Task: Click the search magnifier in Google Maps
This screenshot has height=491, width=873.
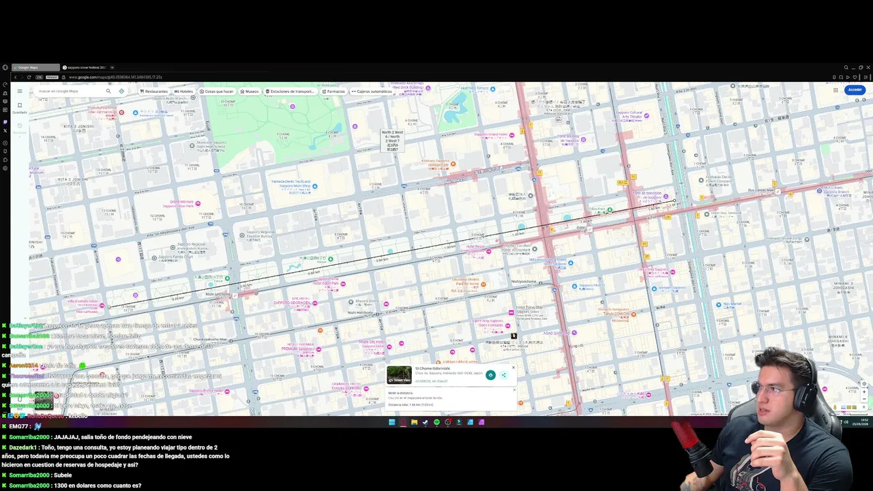Action: pyautogui.click(x=108, y=91)
